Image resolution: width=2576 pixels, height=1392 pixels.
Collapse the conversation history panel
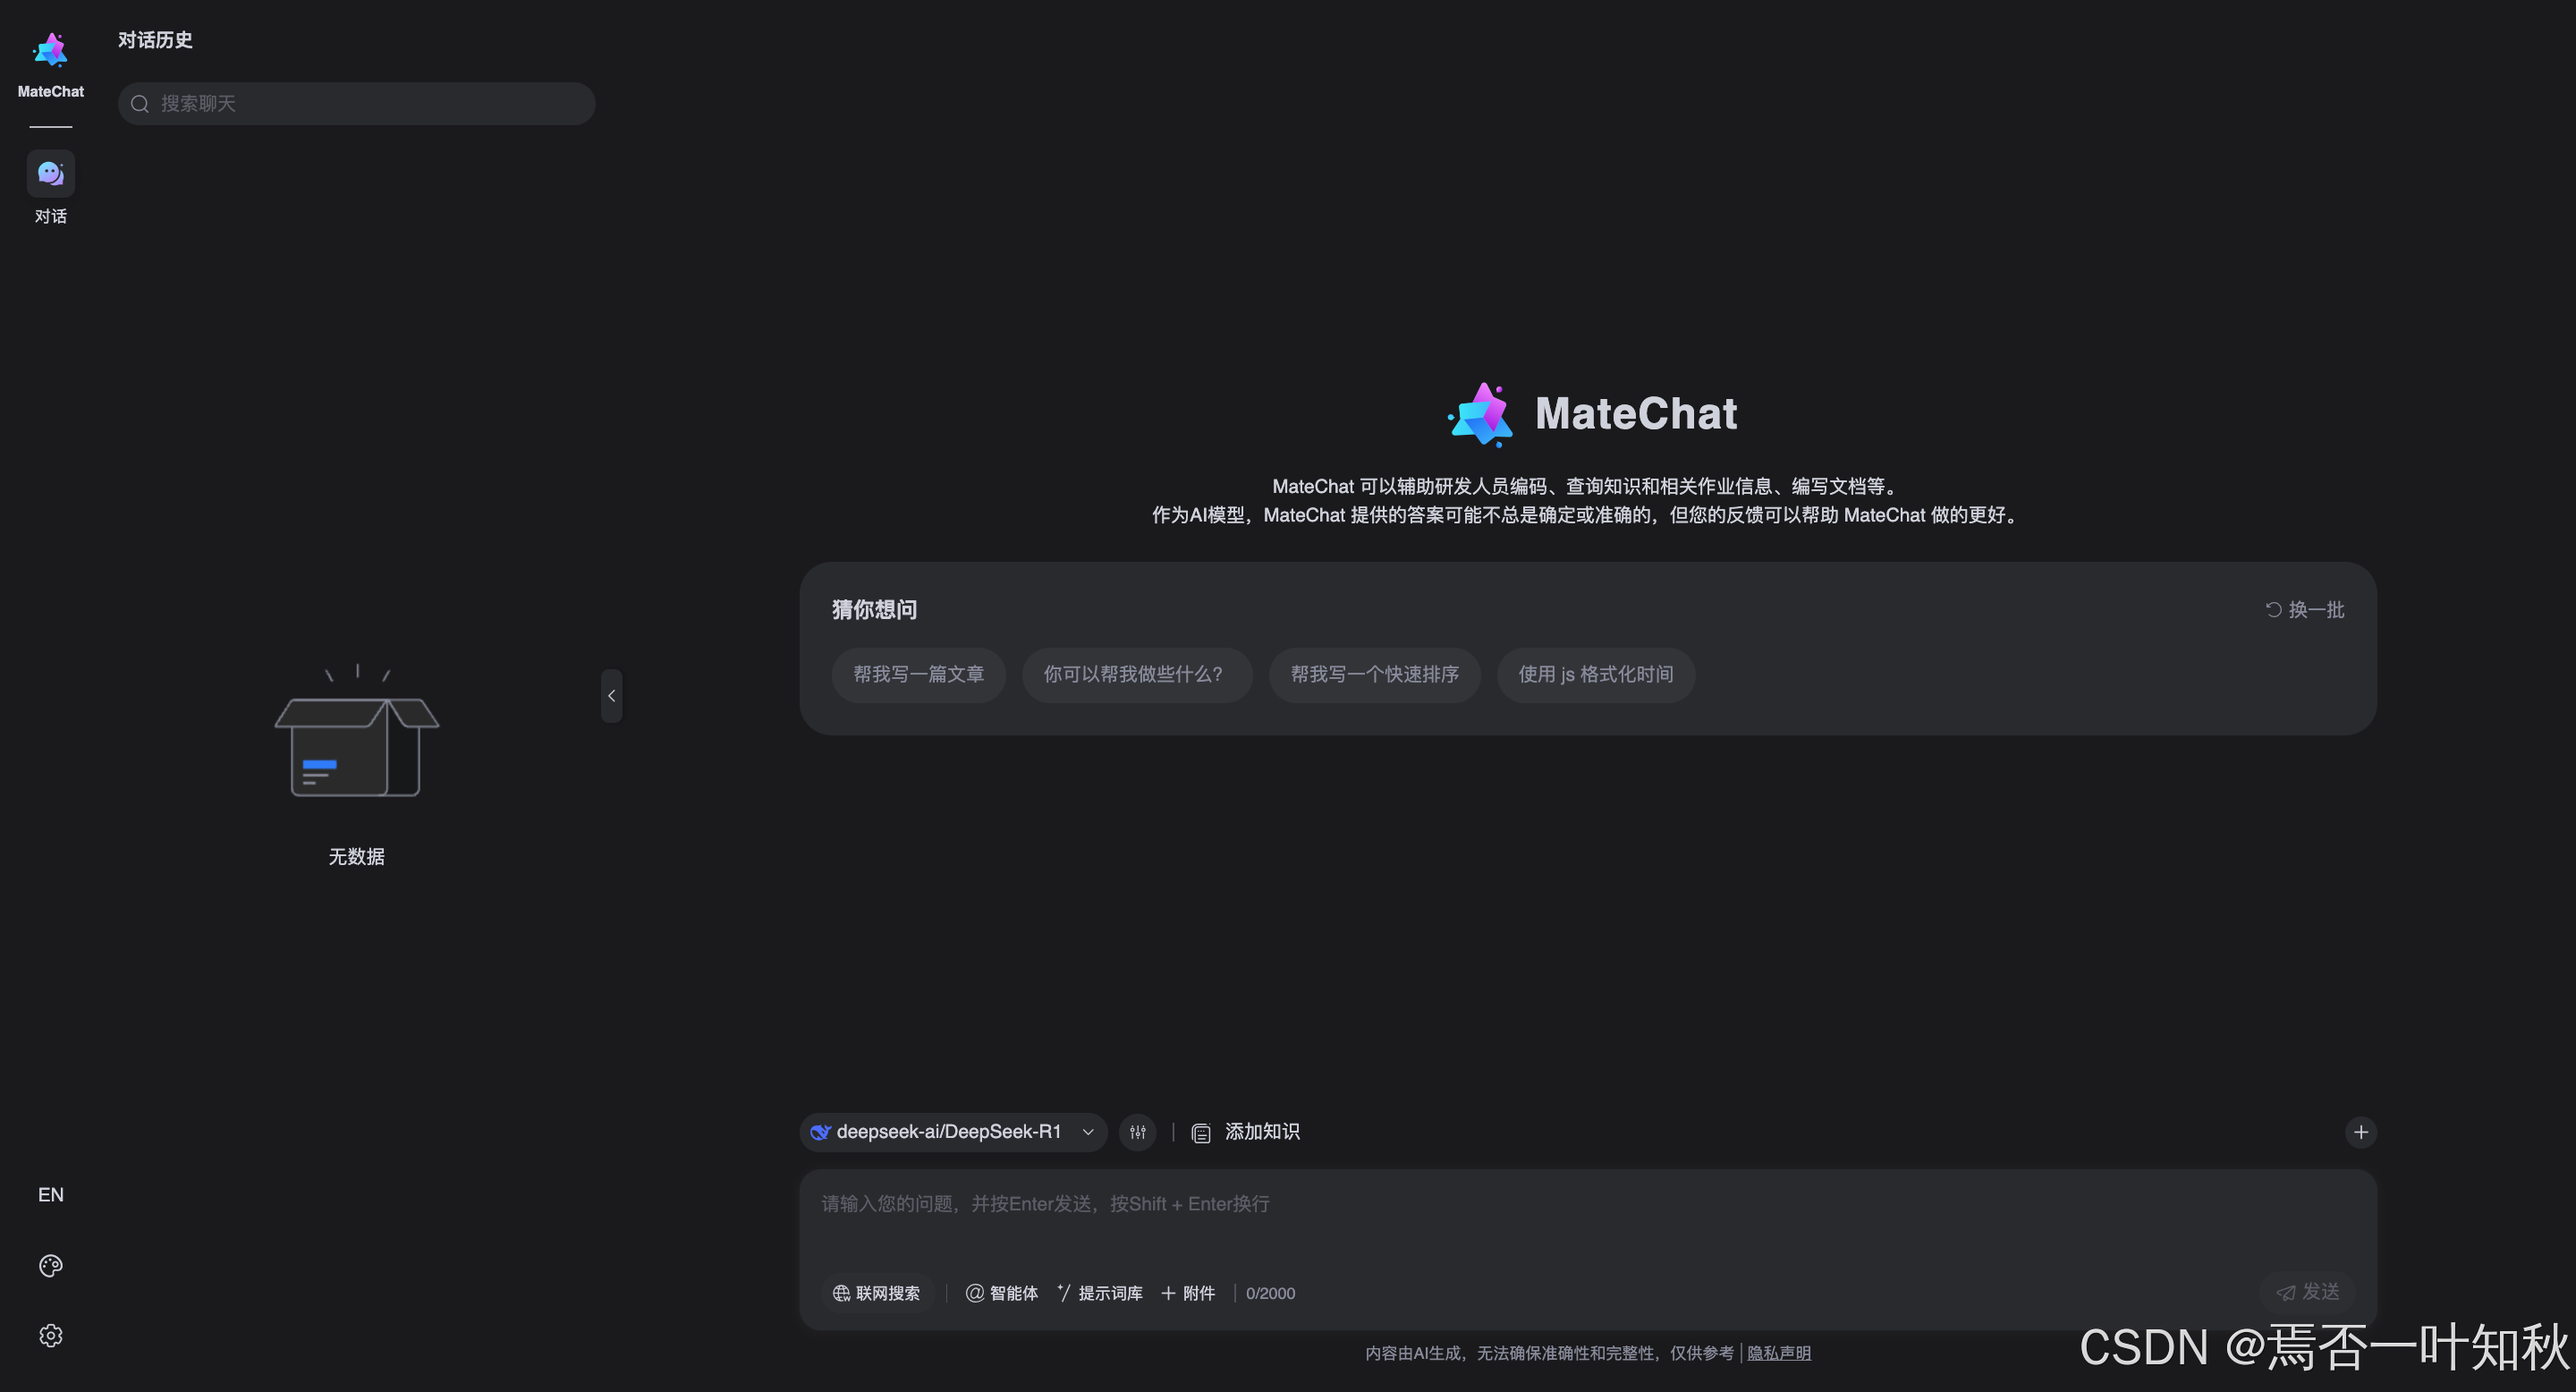611,696
